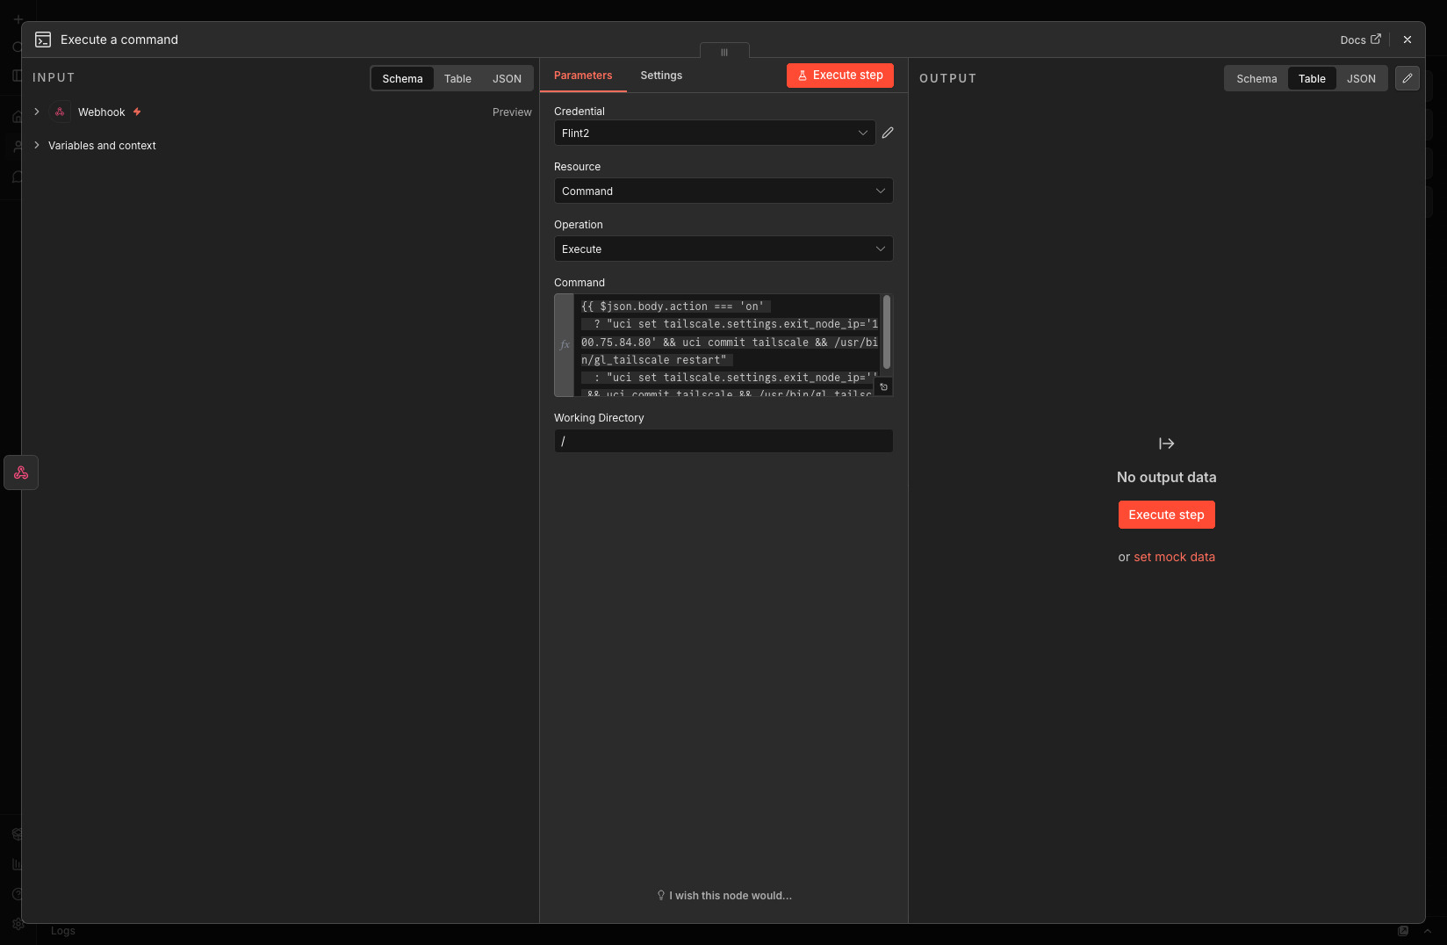Click the Preview label for Webhook
This screenshot has height=945, width=1447.
pos(512,112)
